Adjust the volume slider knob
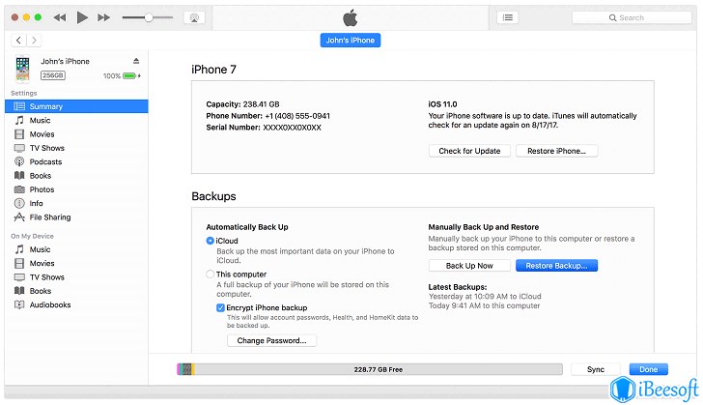The image size is (703, 405). pyautogui.click(x=149, y=17)
